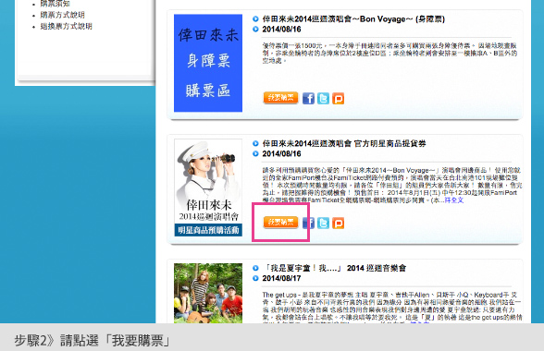This screenshot has height=351, width=544.
Task: Click 詳全文 link in merchandise voucher description
Action: 454,200
